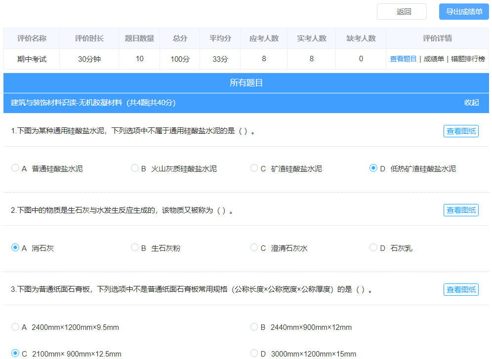Click the 题目数量 value 10
Image resolution: width=492 pixels, height=359 pixels.
139,59
